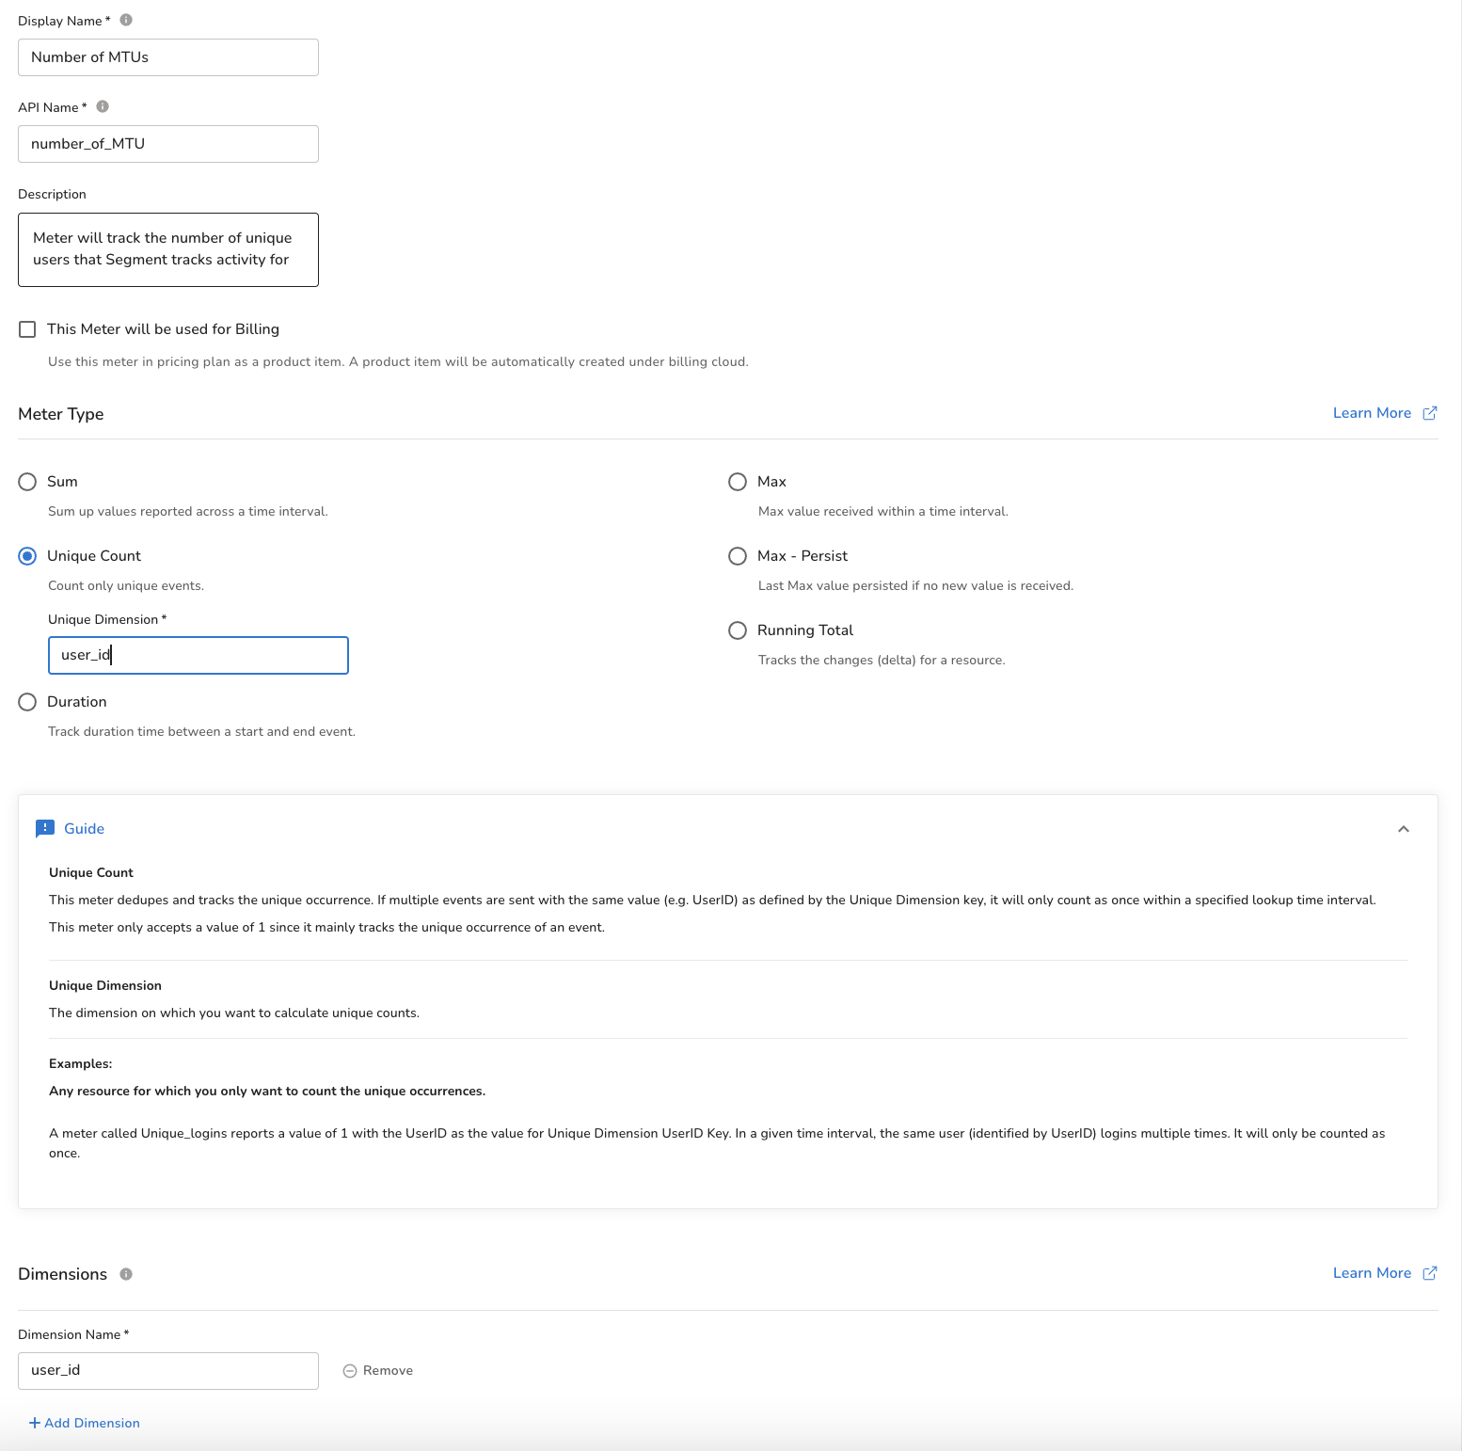Focus the Display Name field
This screenshot has height=1451, width=1462.
(168, 57)
